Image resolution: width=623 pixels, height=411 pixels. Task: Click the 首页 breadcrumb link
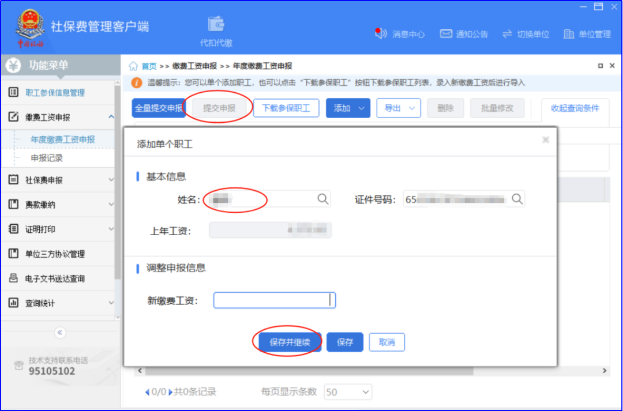coord(149,66)
